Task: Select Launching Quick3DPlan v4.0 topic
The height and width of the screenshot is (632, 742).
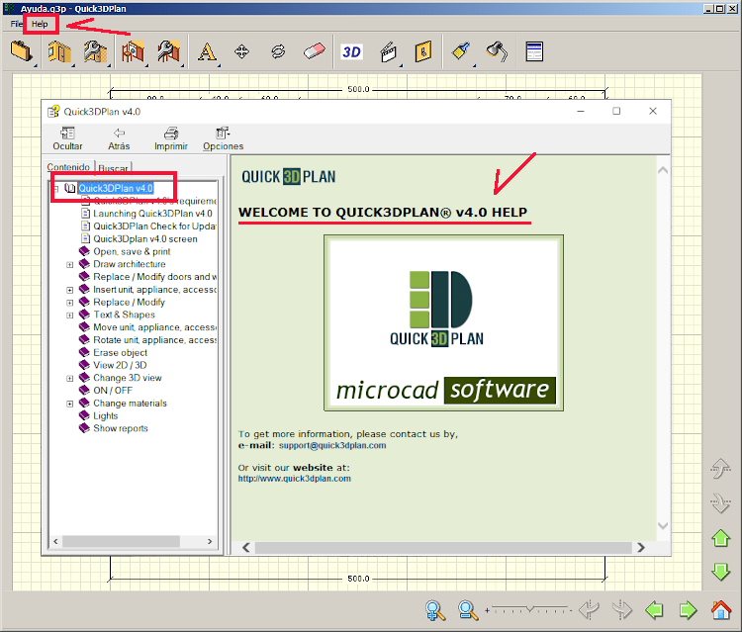Action: pos(152,214)
